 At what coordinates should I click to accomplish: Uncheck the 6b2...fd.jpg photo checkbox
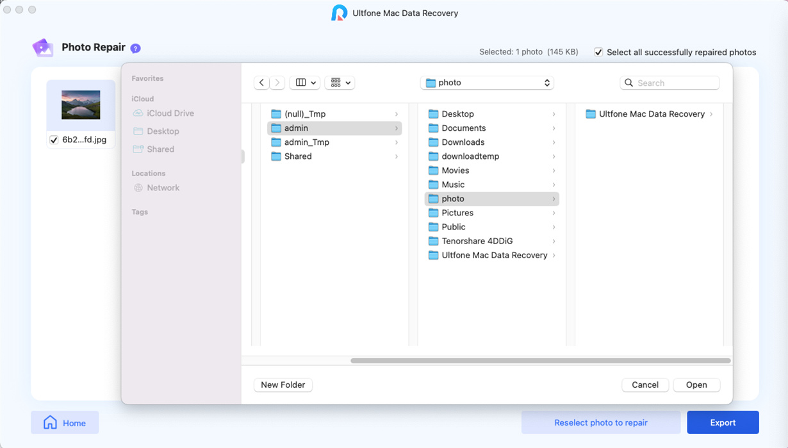54,140
